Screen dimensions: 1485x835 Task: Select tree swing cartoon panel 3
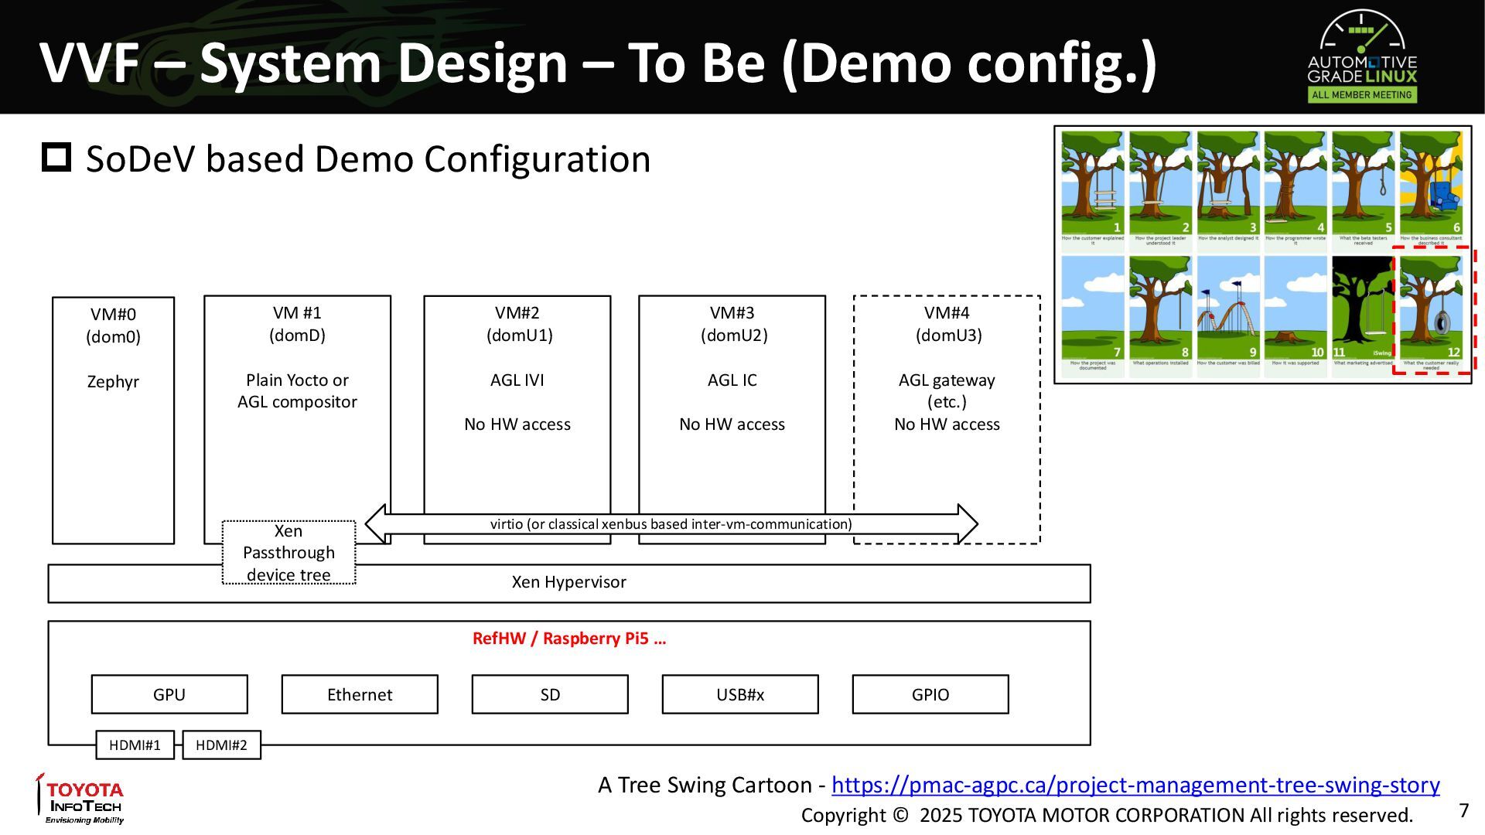click(1228, 183)
